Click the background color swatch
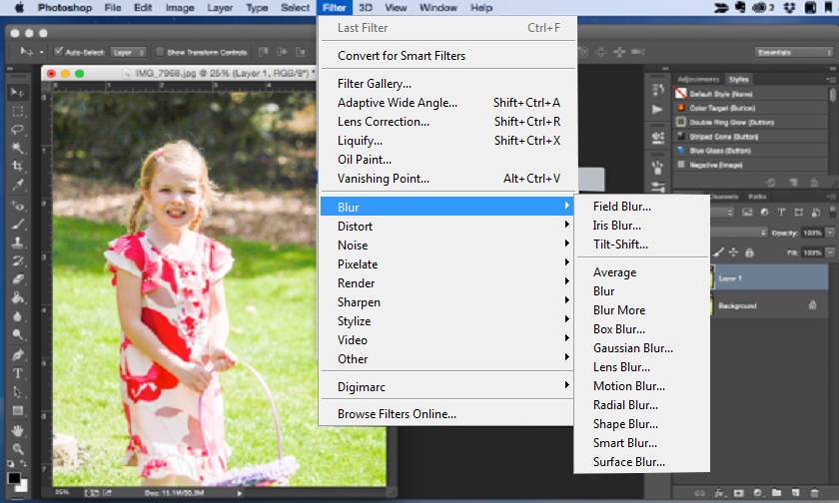 (24, 487)
